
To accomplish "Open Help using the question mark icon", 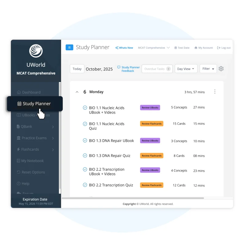I will click(x=19, y=183).
